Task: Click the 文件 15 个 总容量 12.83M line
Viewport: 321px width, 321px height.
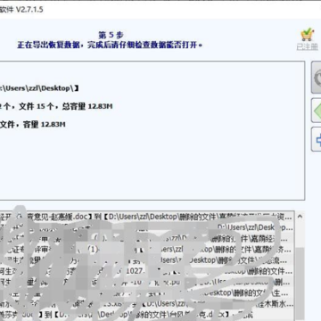Action: click(x=56, y=106)
